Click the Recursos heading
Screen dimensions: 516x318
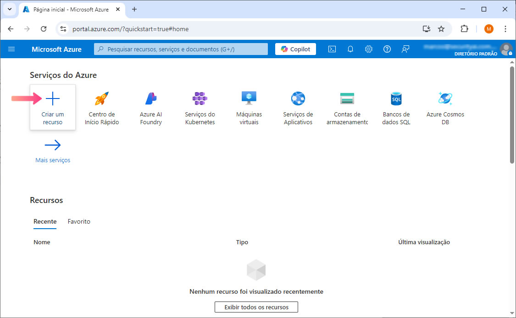46,200
